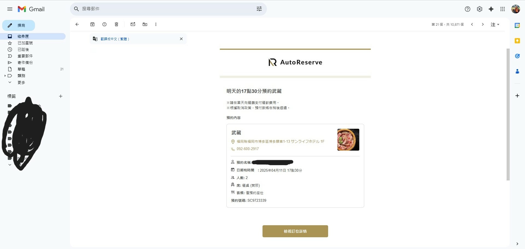Open Google Calendar in the side panel
525x249 pixels.
(x=518, y=25)
